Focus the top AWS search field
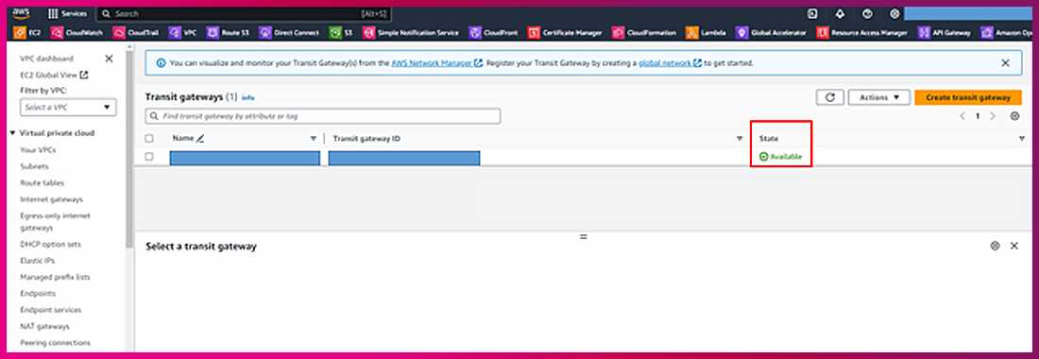 [244, 13]
